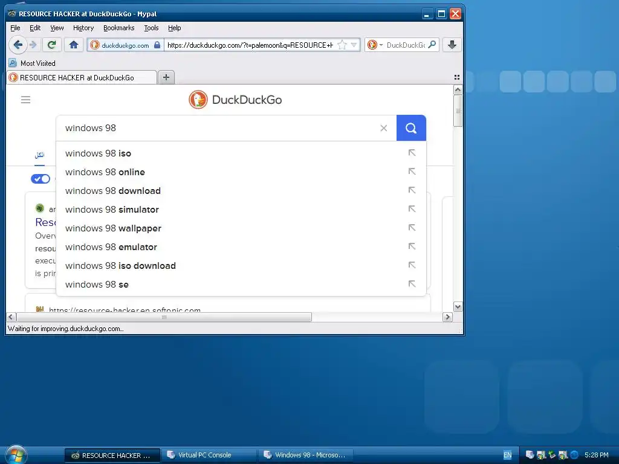Submit search with blue magnifier button
Viewport: 619px width, 464px height.
click(411, 128)
